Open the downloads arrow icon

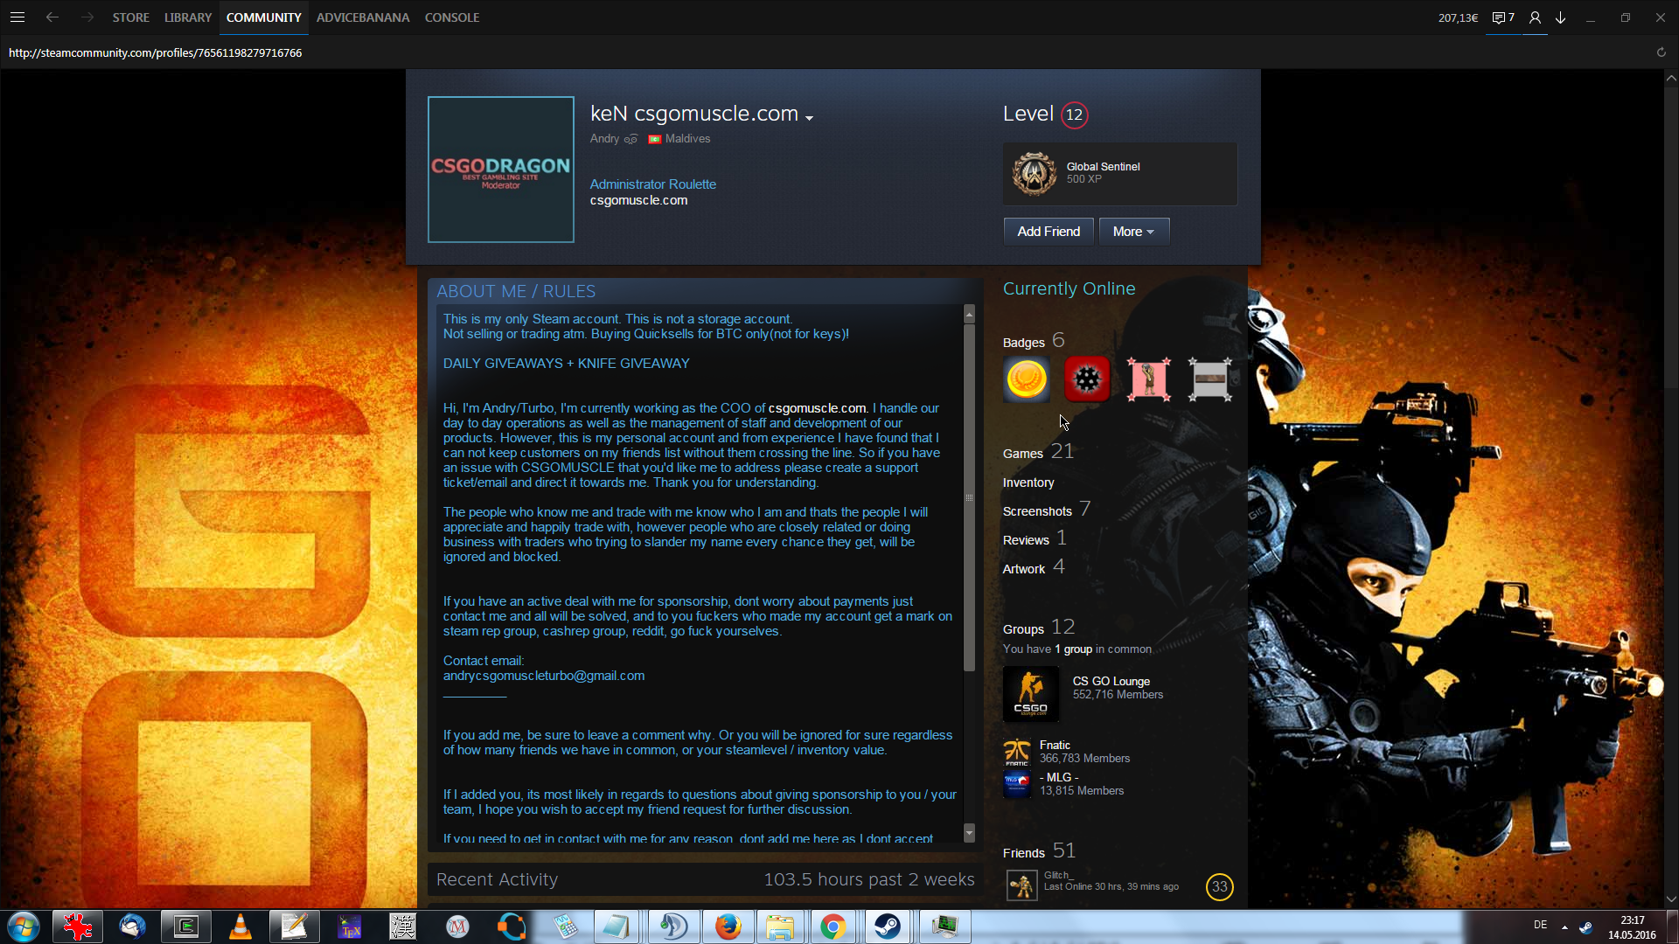[x=1561, y=17]
